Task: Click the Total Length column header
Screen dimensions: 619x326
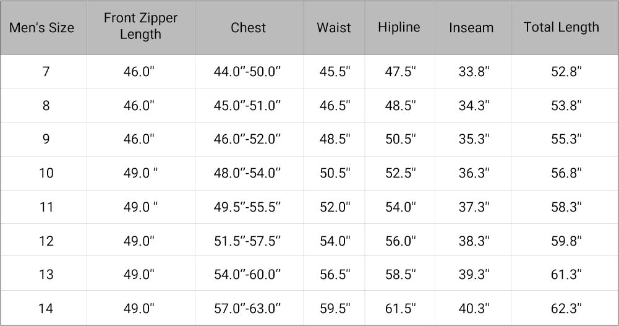Action: (561, 27)
